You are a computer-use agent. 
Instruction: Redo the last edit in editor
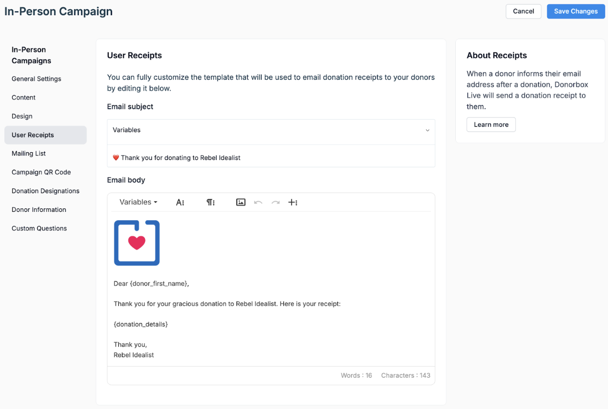point(276,202)
